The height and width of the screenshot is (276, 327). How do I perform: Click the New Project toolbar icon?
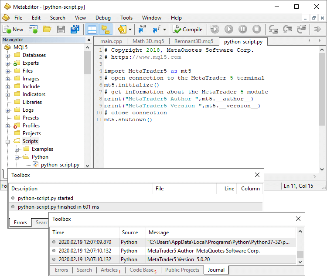click(33, 29)
